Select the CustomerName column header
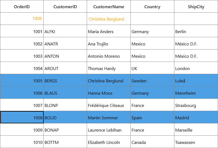The width and height of the screenshot is (218, 148). (109, 6)
